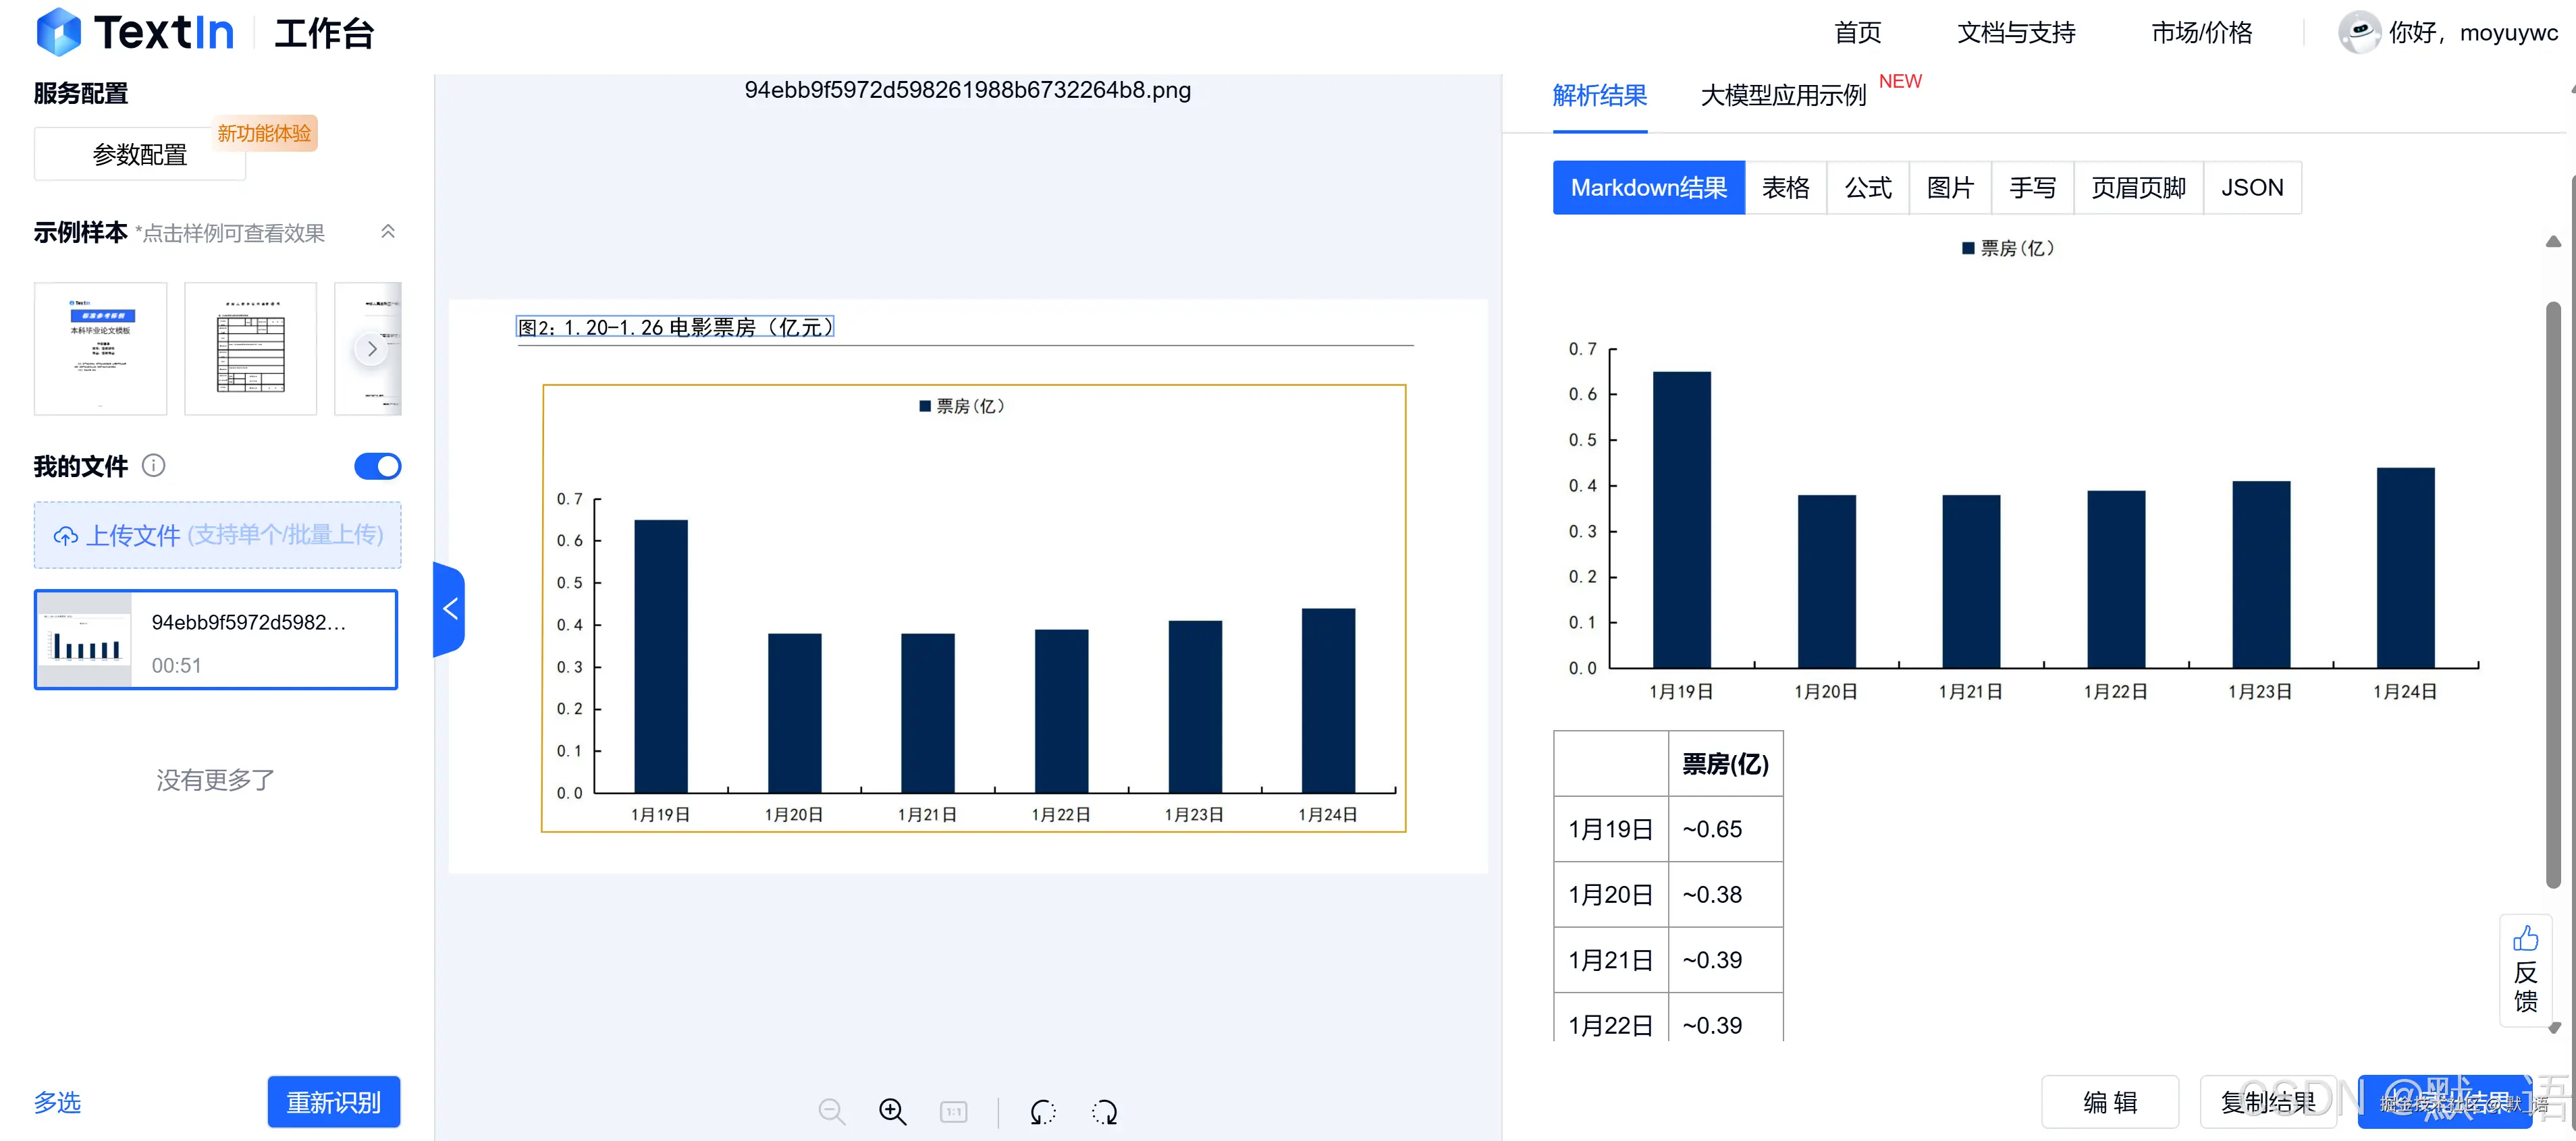
Task: Rotate the image clockwise
Action: pyautogui.click(x=1104, y=1111)
